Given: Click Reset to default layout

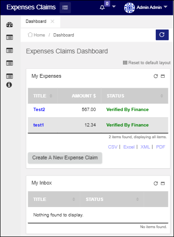Looking at the screenshot, I should point(147,63).
